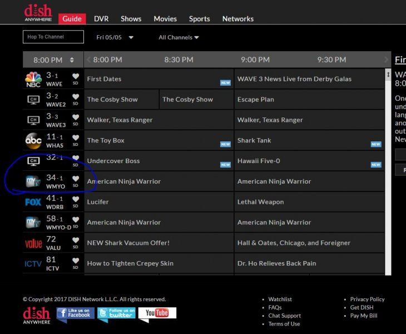406x334 pixels.
Task: Select The Toy Box program
Action: [x=159, y=140]
